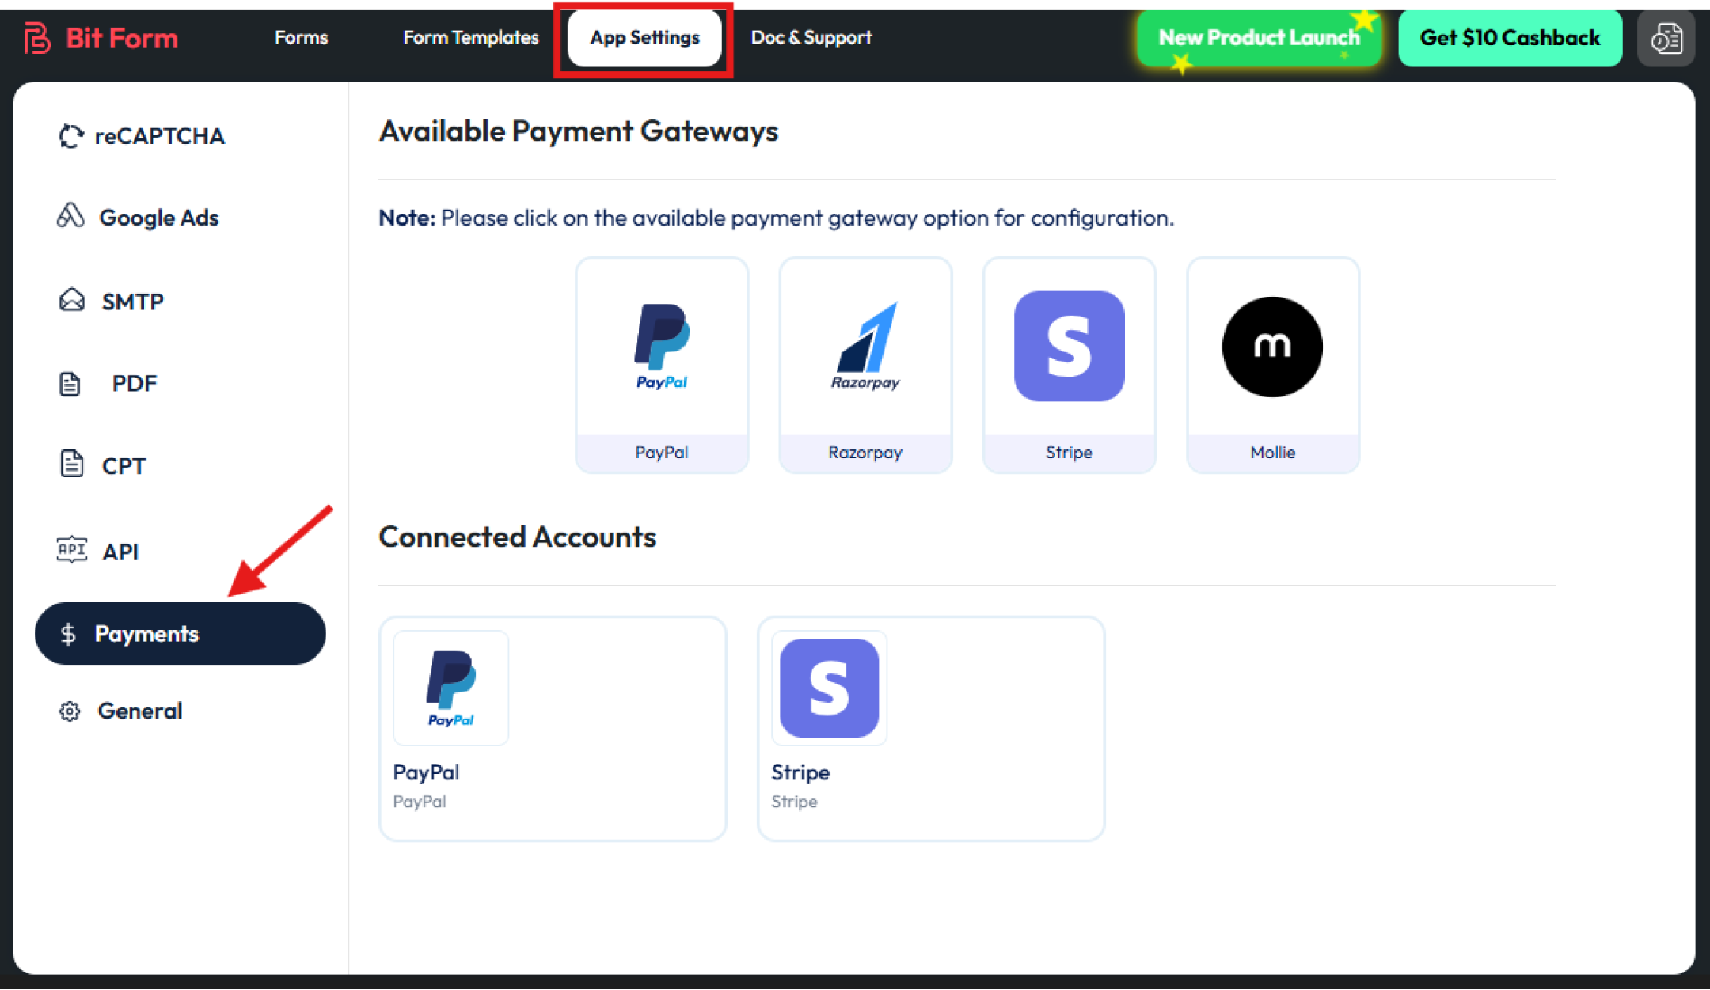The image size is (1710, 990).
Task: Click Get $10 Cashback button
Action: click(1510, 38)
